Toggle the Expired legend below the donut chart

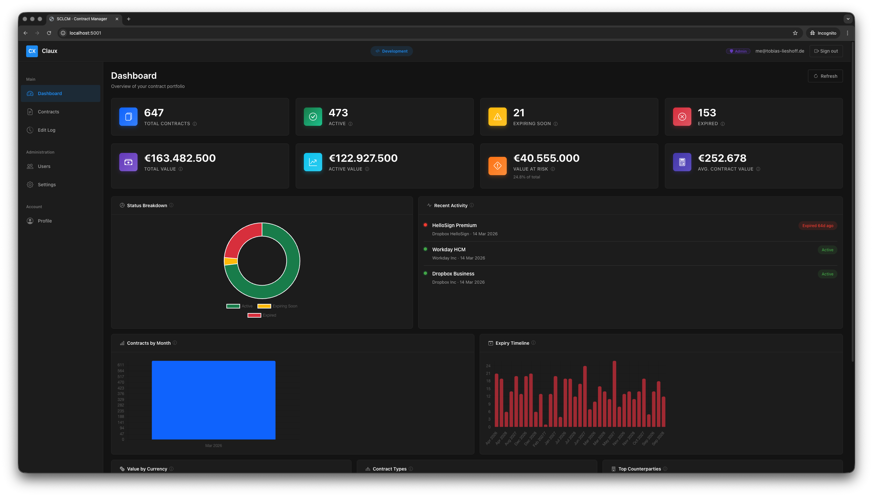(x=263, y=315)
